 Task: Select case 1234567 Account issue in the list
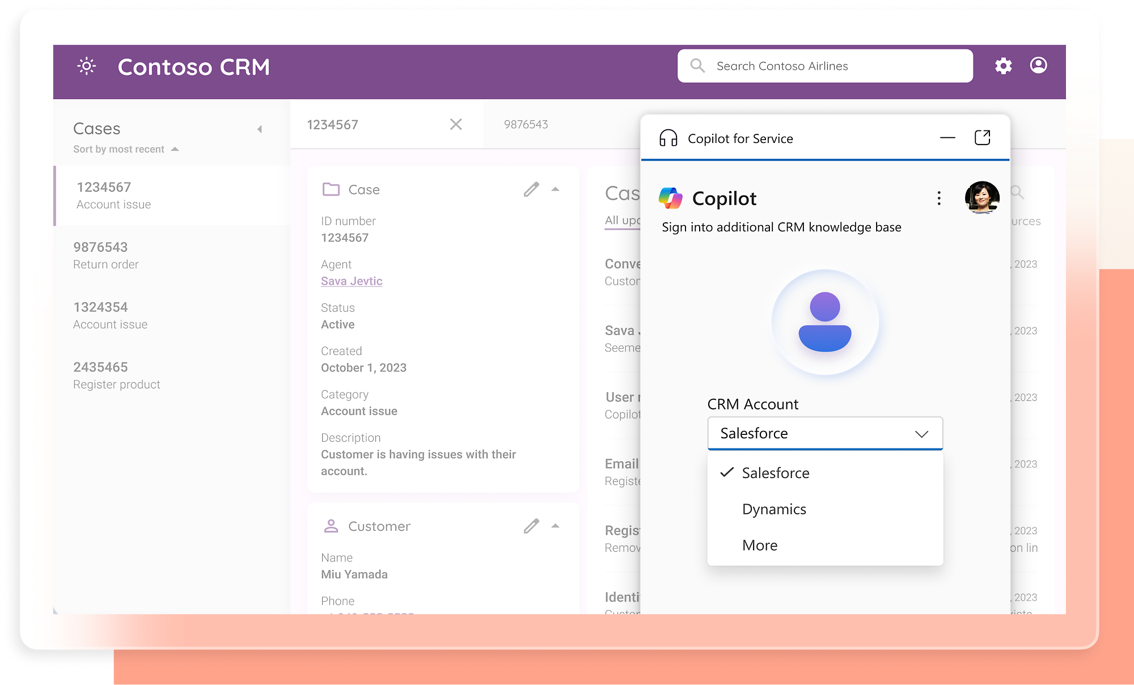point(172,196)
